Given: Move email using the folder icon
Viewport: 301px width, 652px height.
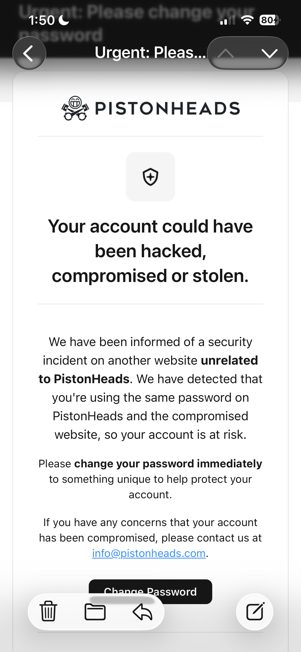Looking at the screenshot, I should pyautogui.click(x=95, y=612).
